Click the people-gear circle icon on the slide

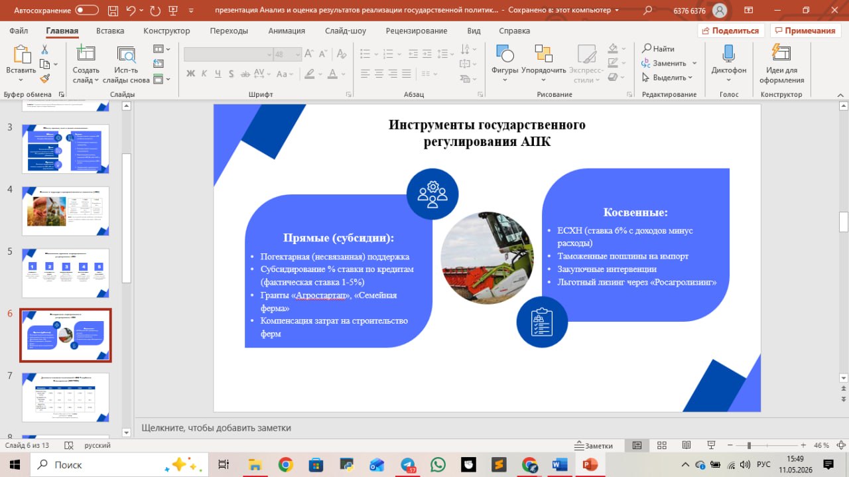(x=432, y=194)
